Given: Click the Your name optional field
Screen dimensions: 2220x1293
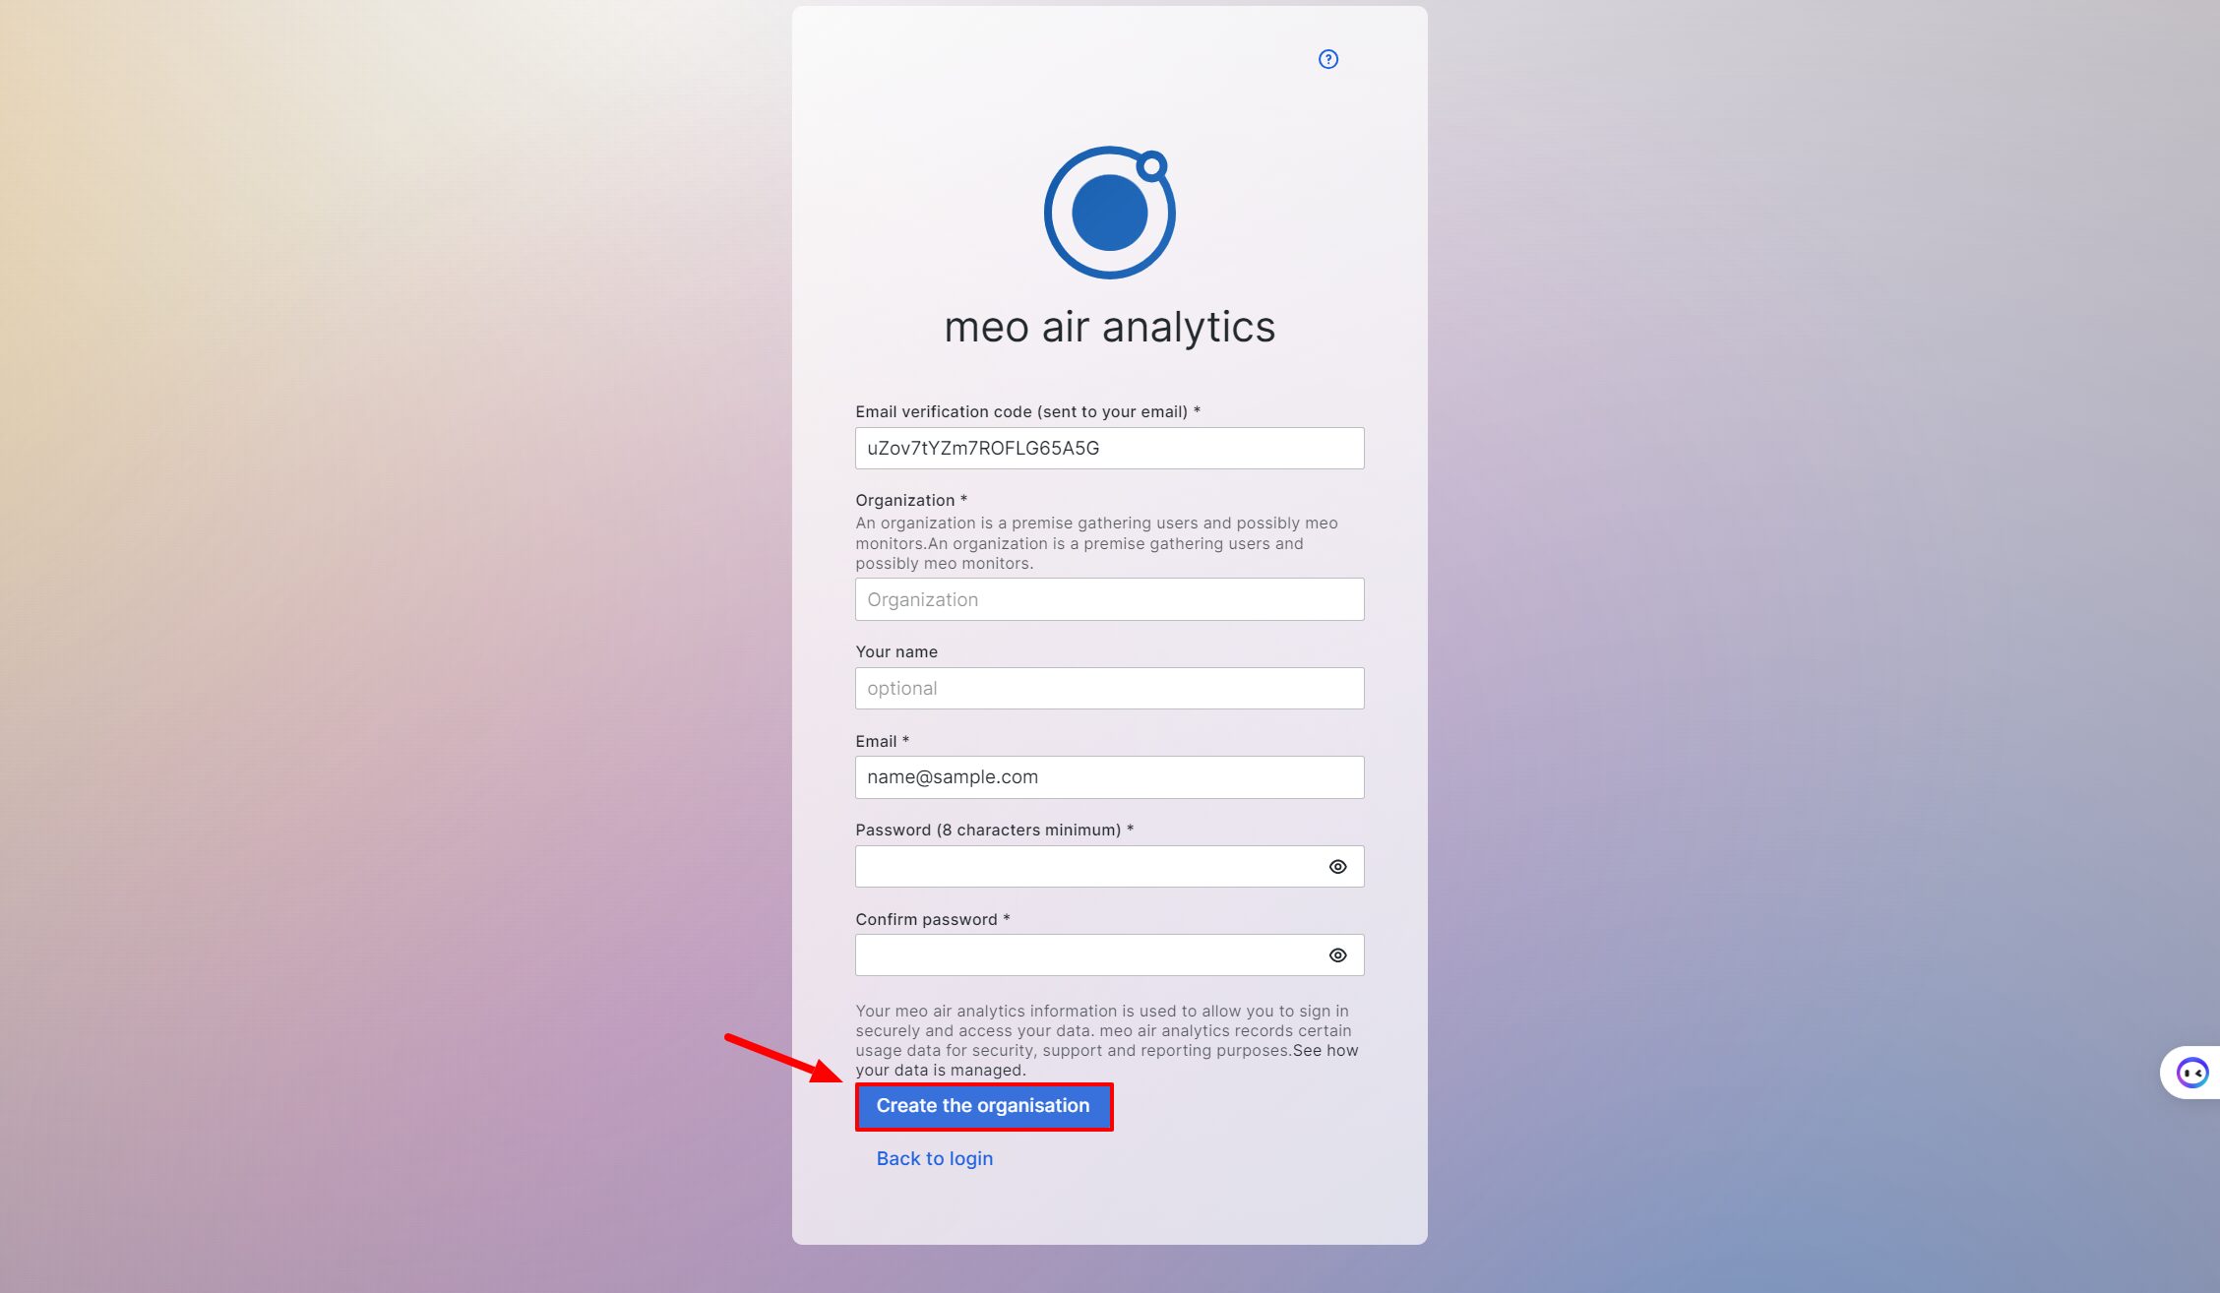Looking at the screenshot, I should [1108, 688].
